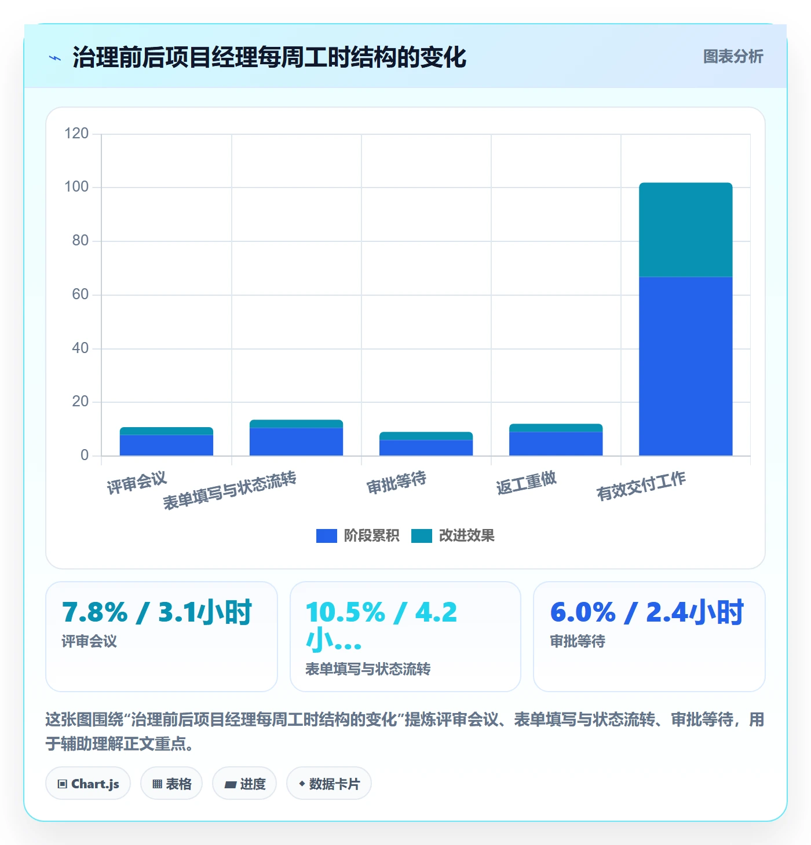
Task: Click the lightning bolt icon beside the title
Action: coord(55,58)
